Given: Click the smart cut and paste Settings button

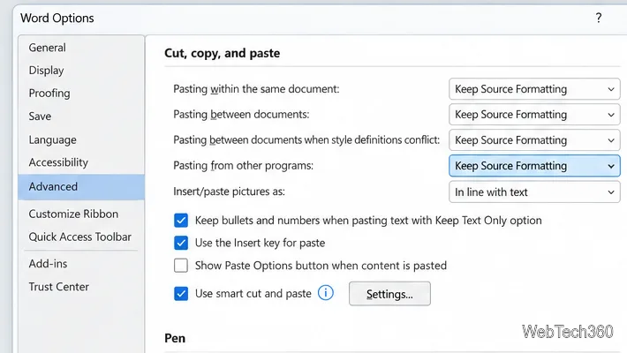Looking at the screenshot, I should tap(389, 294).
